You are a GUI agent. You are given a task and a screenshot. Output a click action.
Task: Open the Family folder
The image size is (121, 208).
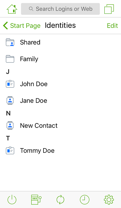click(x=60, y=59)
